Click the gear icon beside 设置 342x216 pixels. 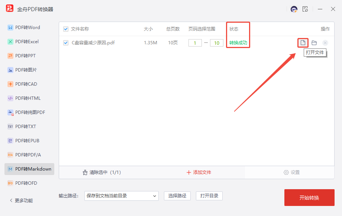[x=286, y=172]
